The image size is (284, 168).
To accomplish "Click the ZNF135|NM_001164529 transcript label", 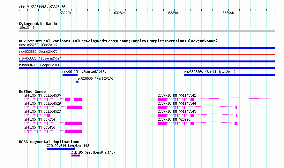I will pyautogui.click(x=42, y=103).
